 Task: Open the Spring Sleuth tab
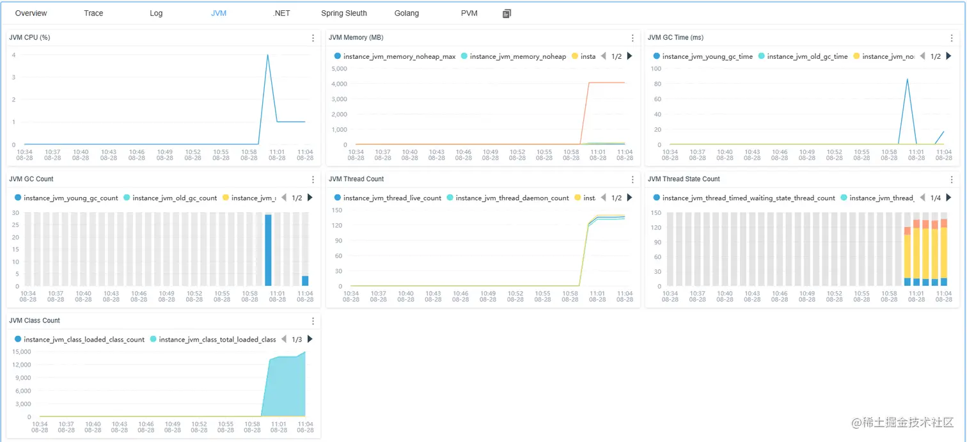point(344,13)
